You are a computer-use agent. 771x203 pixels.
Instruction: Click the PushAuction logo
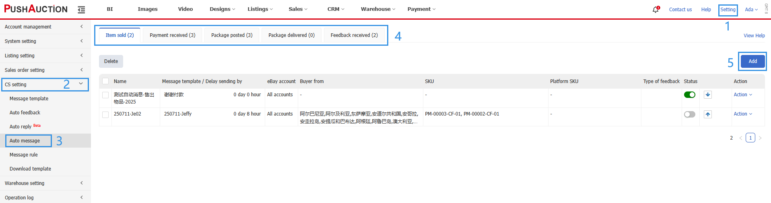tap(36, 9)
